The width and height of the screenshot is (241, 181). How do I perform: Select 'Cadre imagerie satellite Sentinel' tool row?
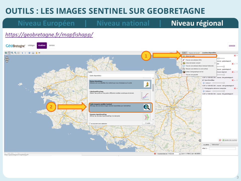(x=120, y=107)
